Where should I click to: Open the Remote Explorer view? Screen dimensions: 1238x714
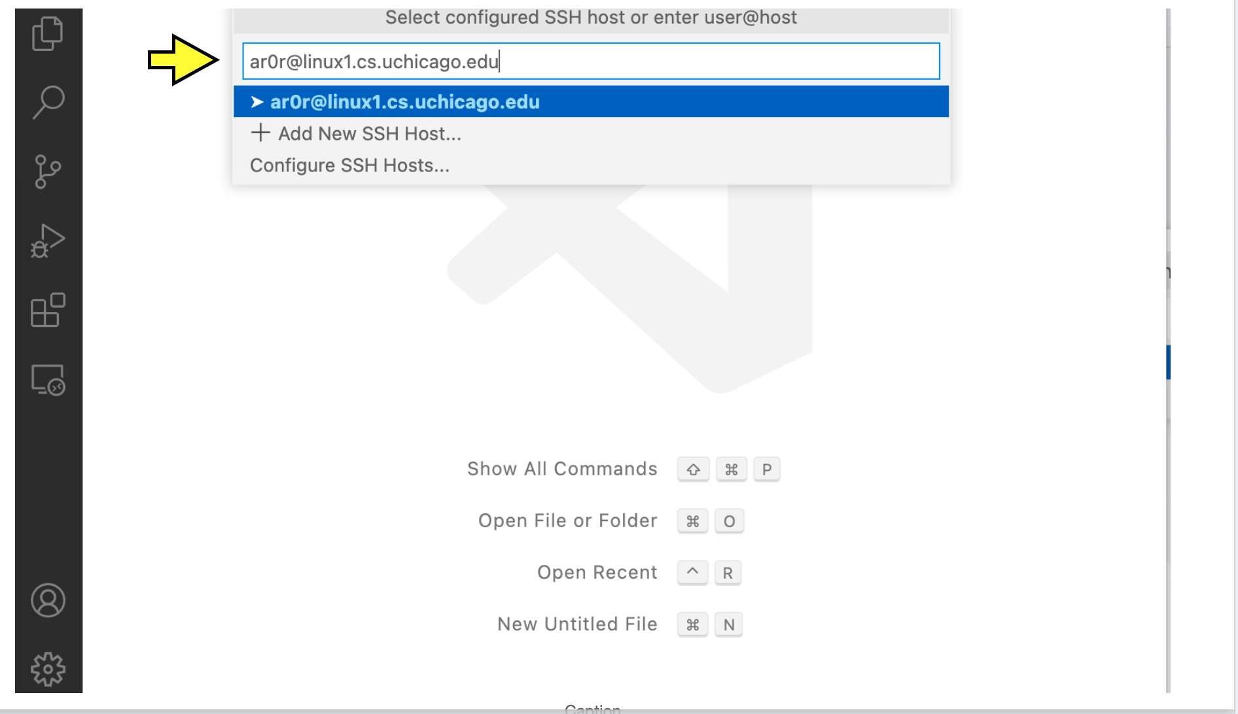(48, 380)
